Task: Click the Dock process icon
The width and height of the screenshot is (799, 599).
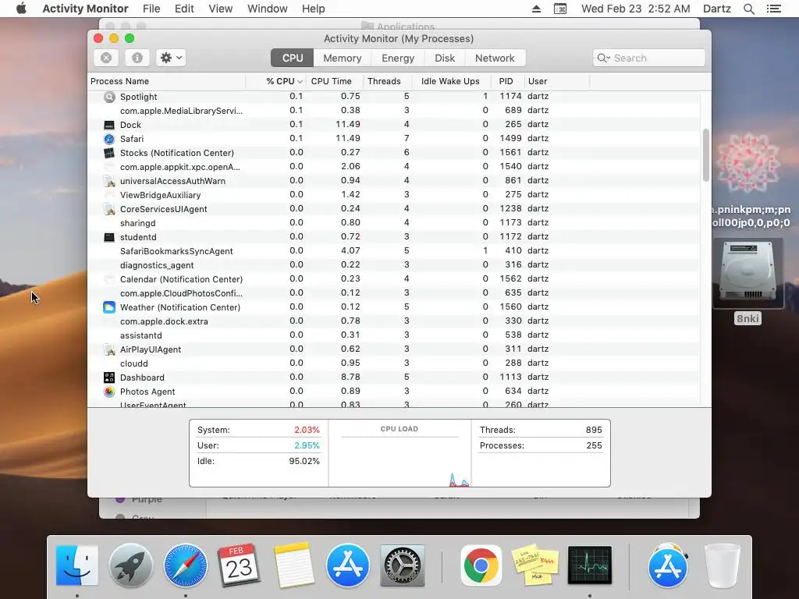Action: coord(109,125)
